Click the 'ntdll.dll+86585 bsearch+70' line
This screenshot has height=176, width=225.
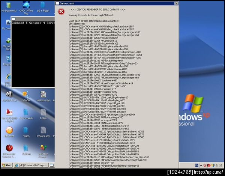[91, 163]
